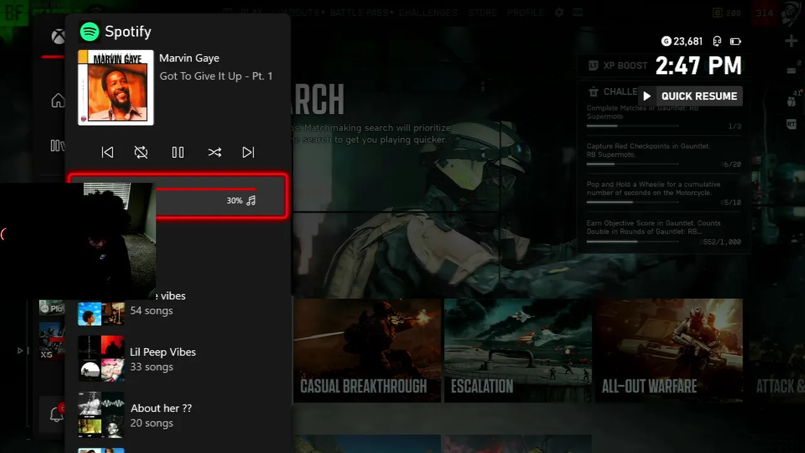Open the friends party icon on sidebar

[x=791, y=101]
